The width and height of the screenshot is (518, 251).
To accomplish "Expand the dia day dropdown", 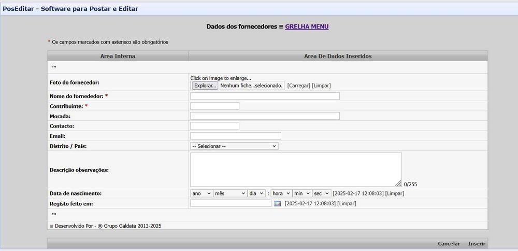I will (x=256, y=193).
